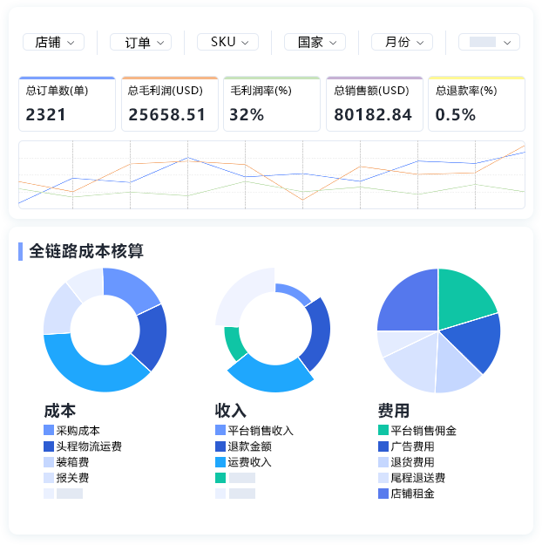Select the 总销售额(USD) card showing 80182.84
Image resolution: width=542 pixels, height=545 pixels.
click(x=375, y=104)
